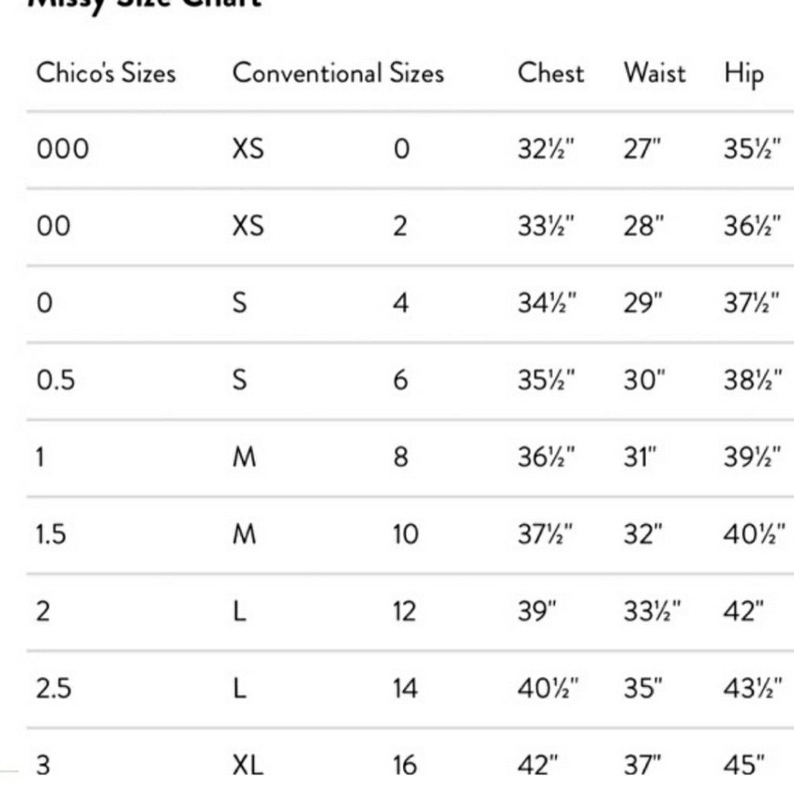
Task: Click the 33½" waist measurement
Action: click(653, 611)
